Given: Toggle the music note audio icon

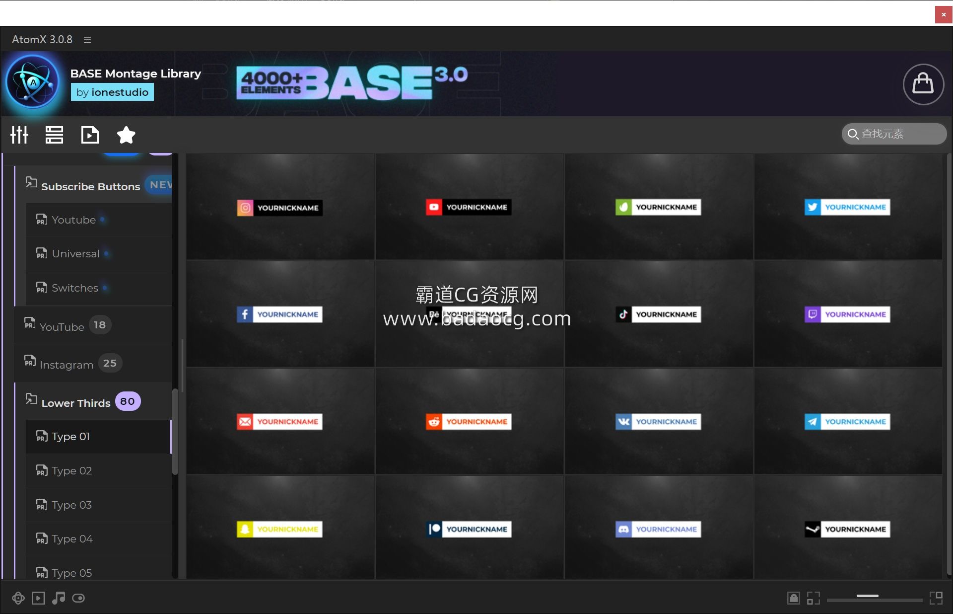Looking at the screenshot, I should point(59,598).
